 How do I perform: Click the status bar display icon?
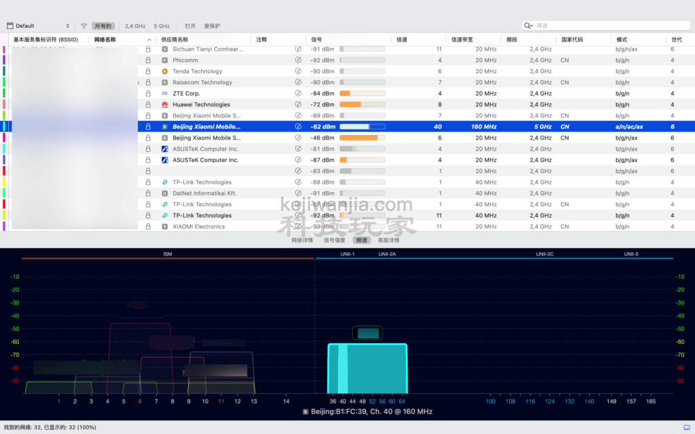pyautogui.click(x=686, y=427)
